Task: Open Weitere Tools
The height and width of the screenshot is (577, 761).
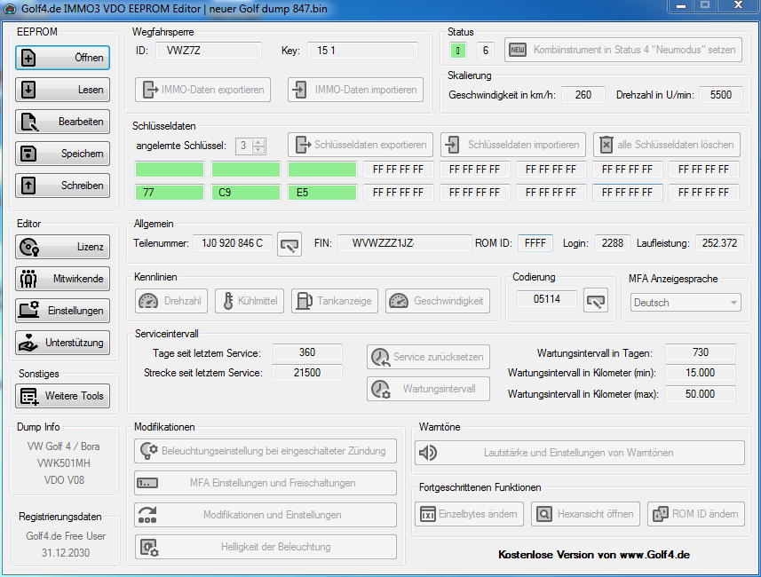Action: pyautogui.click(x=60, y=396)
